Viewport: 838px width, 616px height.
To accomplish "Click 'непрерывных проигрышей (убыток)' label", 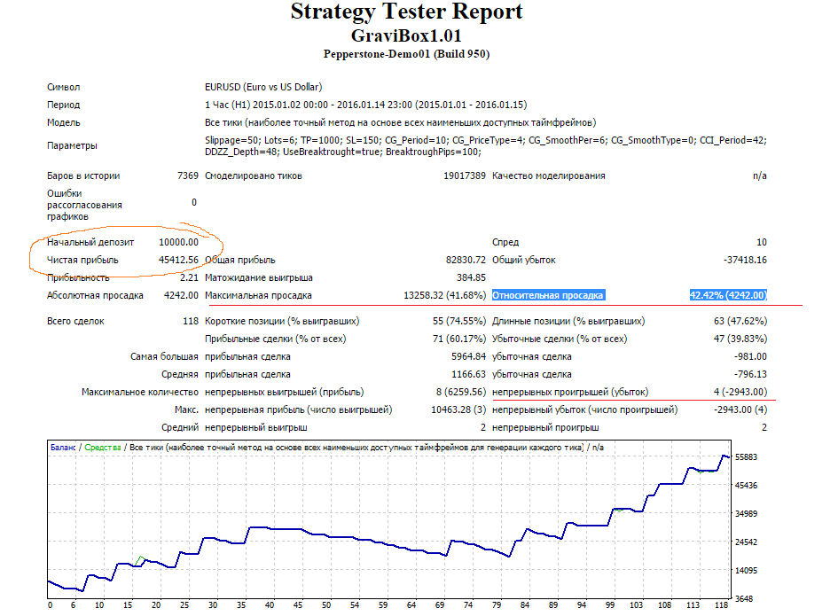I will [x=570, y=392].
